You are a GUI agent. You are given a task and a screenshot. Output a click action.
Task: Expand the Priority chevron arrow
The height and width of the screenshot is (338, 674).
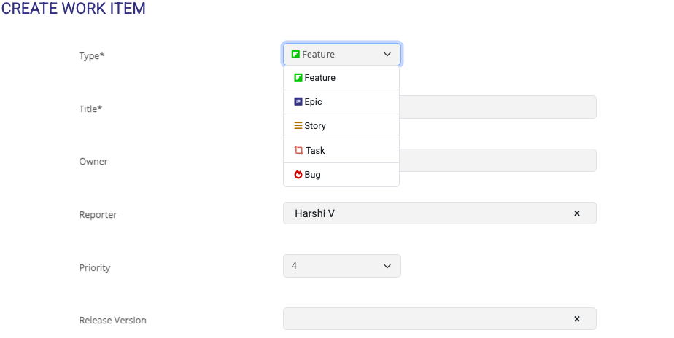tap(387, 267)
